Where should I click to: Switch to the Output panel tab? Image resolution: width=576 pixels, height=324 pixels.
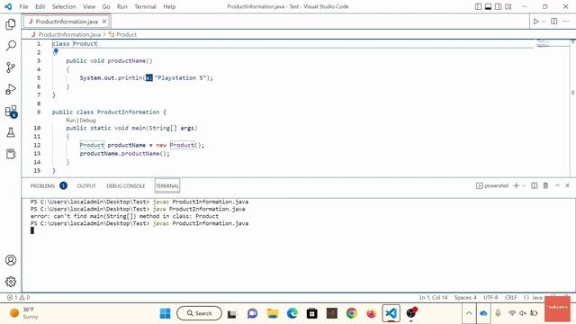coord(86,186)
